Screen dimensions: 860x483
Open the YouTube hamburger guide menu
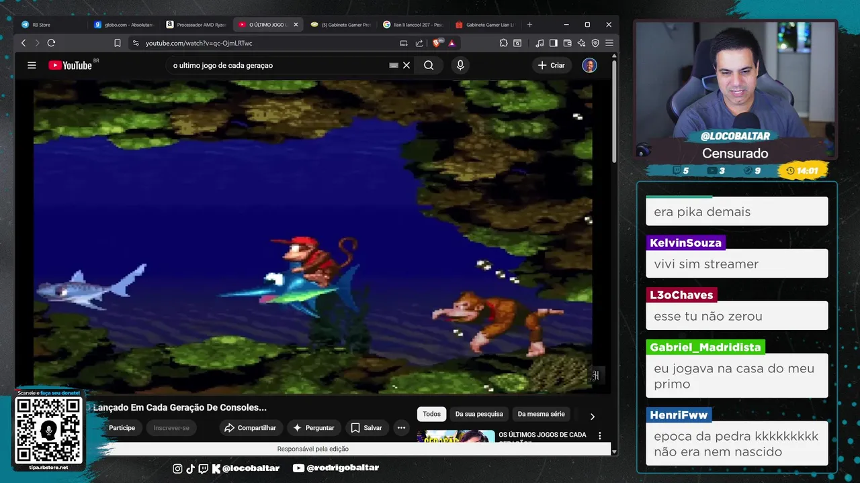(x=32, y=65)
